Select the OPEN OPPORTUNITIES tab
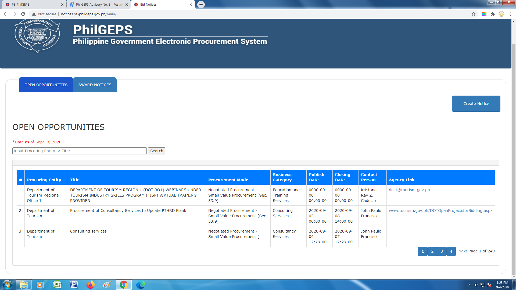Viewport: 516px width, 290px height. click(46, 85)
